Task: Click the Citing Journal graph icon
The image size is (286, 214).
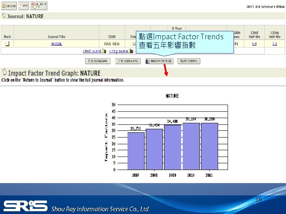Action: (x=131, y=51)
